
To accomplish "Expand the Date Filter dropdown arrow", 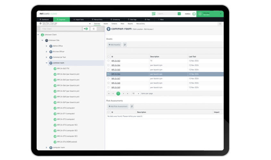I will (90, 24).
